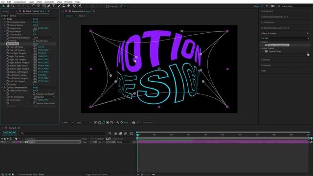Select the Selection arrow tool
313x176 pixels.
point(3,6)
